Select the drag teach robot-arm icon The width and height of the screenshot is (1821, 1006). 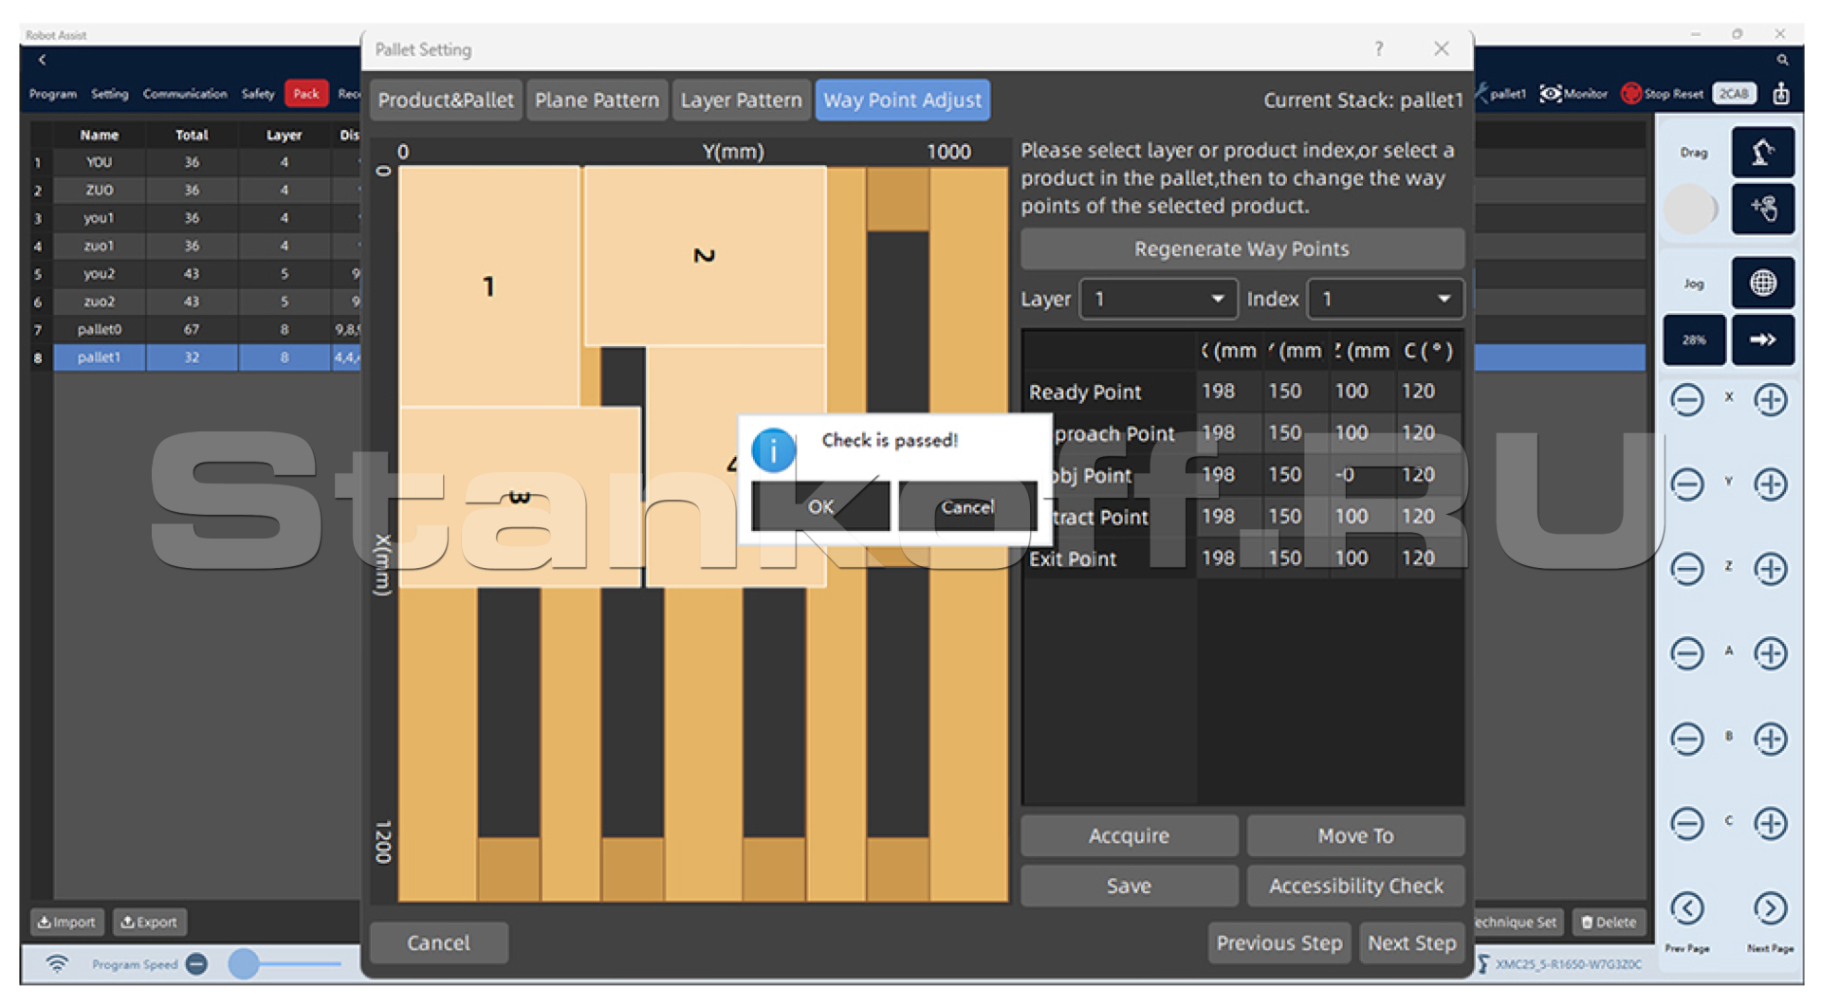point(1762,152)
